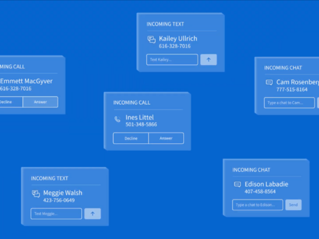Click INCOMING CHAT heading on Cam card
This screenshot has width=319, height=239.
(283, 68)
